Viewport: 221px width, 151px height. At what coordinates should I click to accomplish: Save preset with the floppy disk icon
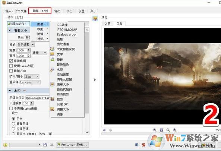[x=45, y=145]
